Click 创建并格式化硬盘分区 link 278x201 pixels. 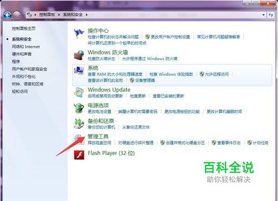tap(185, 143)
